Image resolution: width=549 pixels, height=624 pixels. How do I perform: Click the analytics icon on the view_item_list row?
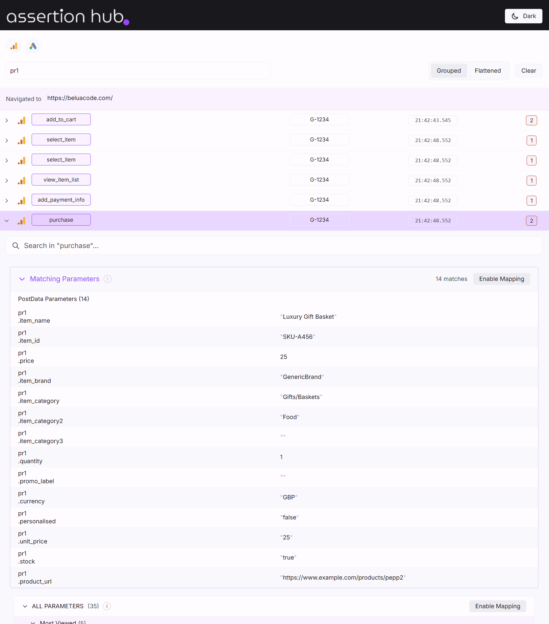(21, 180)
